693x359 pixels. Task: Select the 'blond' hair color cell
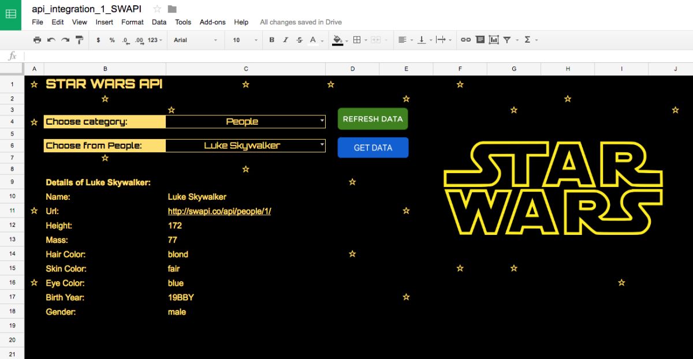coord(246,254)
